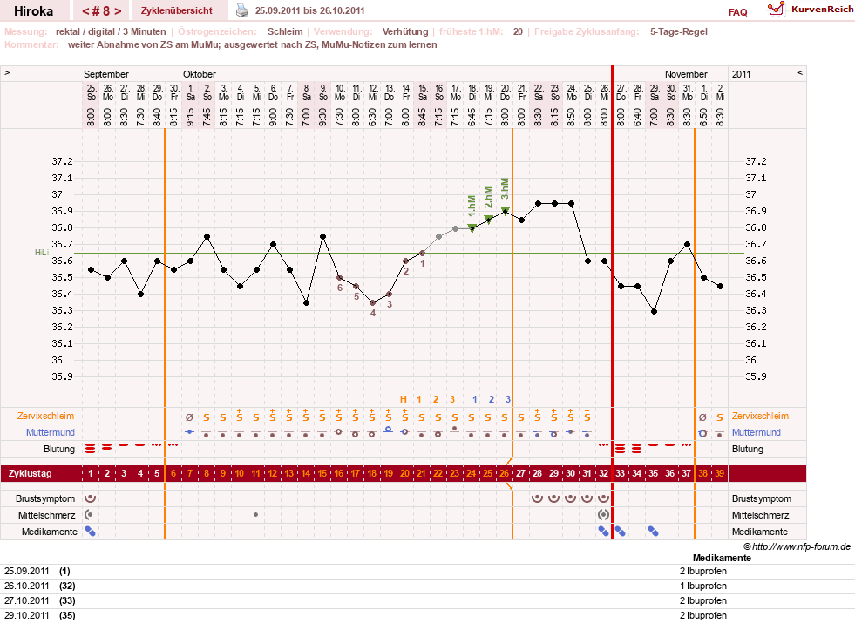Click the date header for October 1 Saturday
This screenshot has height=644, width=855.
(x=190, y=92)
